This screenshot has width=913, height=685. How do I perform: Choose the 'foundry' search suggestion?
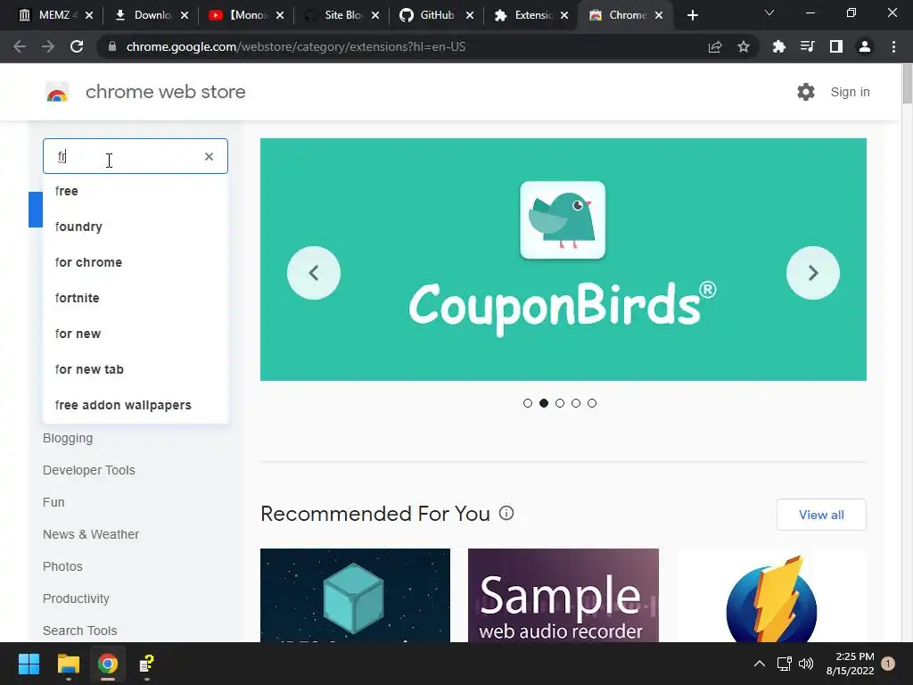[x=136, y=227]
